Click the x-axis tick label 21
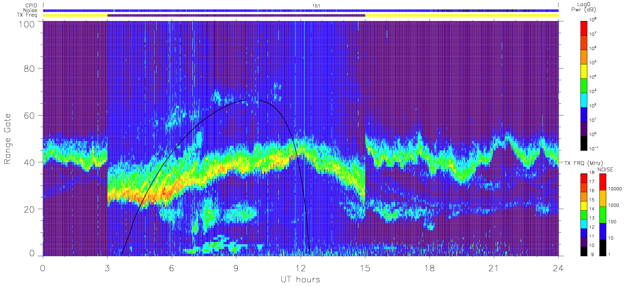This screenshot has width=628, height=290. [x=494, y=267]
